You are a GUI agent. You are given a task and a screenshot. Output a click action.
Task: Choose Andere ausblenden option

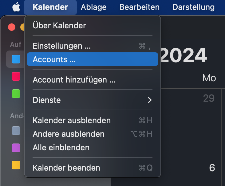click(93, 134)
